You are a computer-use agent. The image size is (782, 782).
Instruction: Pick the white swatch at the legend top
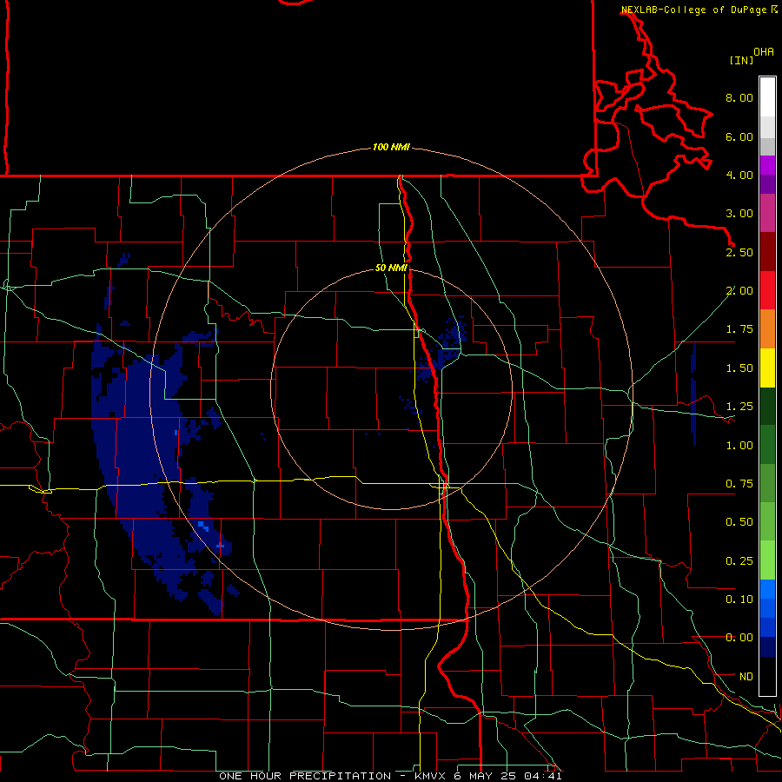[767, 96]
